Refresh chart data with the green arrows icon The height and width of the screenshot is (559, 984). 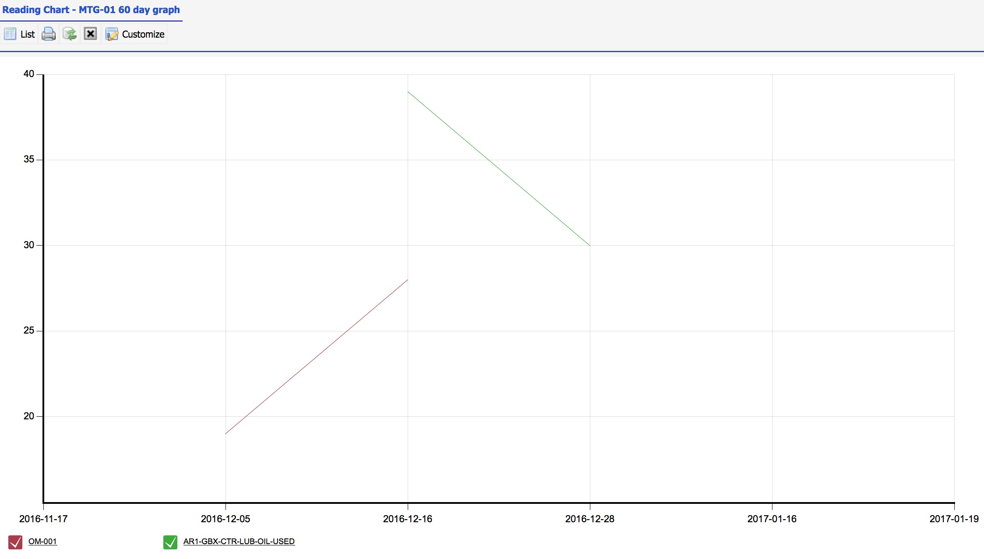70,34
